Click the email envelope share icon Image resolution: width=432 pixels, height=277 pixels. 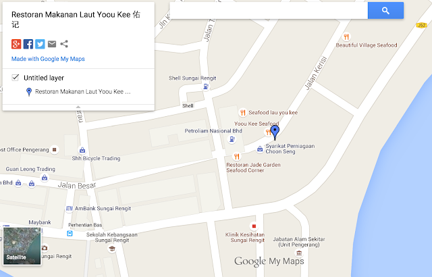coord(52,44)
